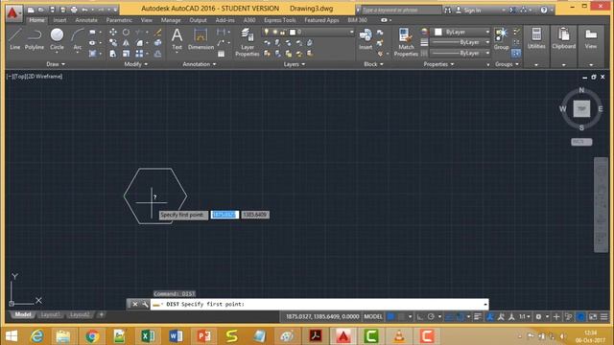
Task: Open the object color ByLayer swatch dropdown
Action: point(460,32)
